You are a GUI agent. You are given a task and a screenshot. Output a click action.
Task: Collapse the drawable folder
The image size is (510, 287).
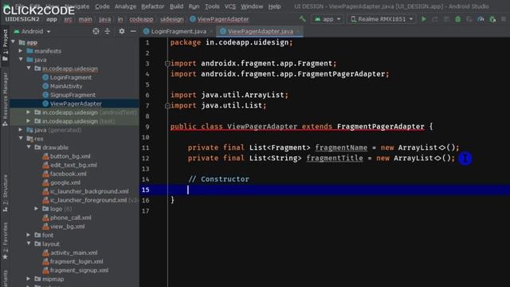29,147
